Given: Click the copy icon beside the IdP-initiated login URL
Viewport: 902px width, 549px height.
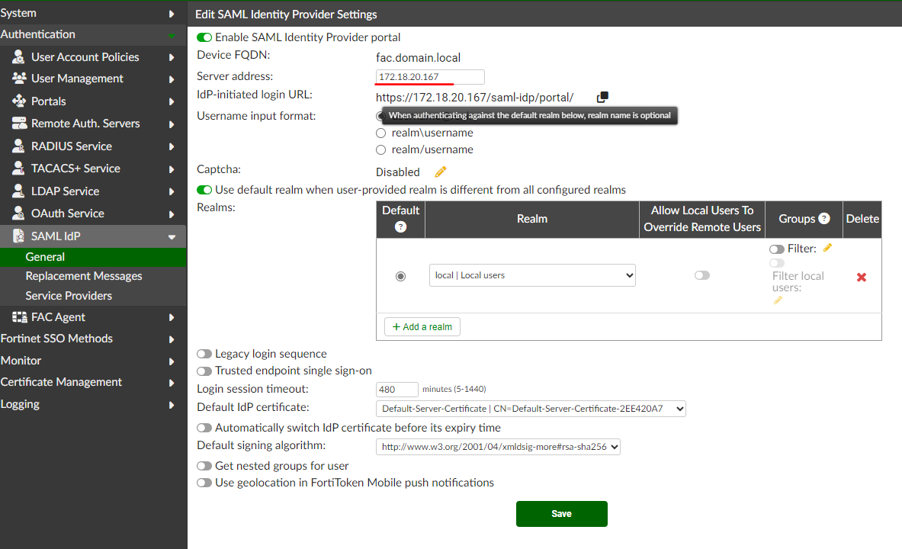Looking at the screenshot, I should [x=602, y=97].
